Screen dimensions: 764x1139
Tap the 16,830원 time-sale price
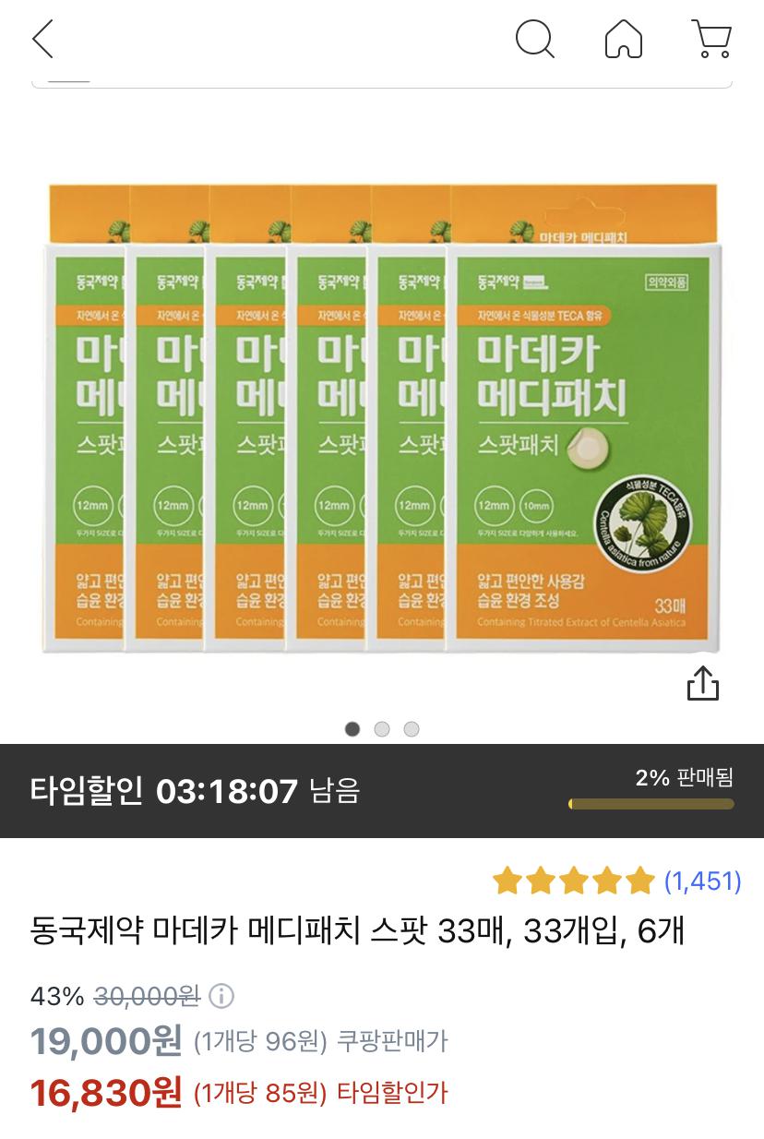pos(106,1093)
